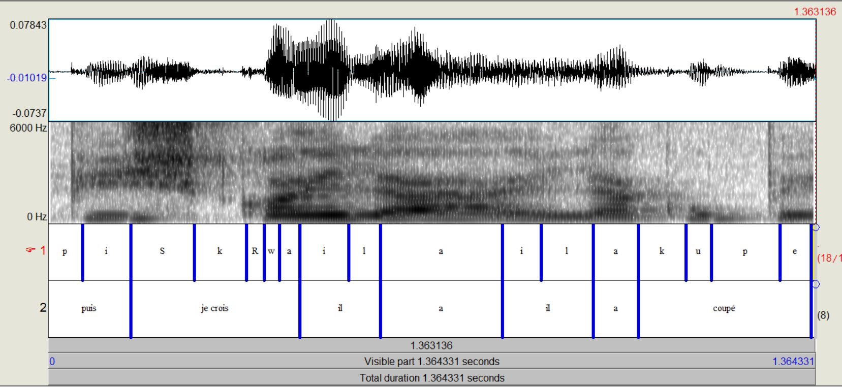Select tier 2 via its number label

click(x=43, y=308)
